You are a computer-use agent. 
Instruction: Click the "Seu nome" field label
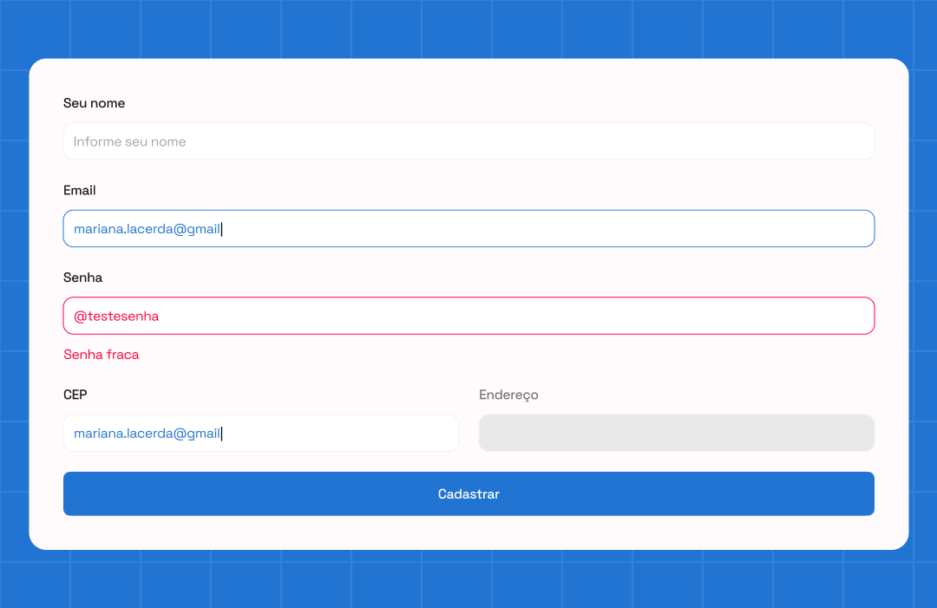[x=95, y=103]
